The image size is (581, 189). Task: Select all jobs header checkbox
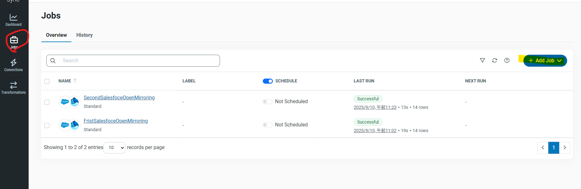tap(47, 81)
